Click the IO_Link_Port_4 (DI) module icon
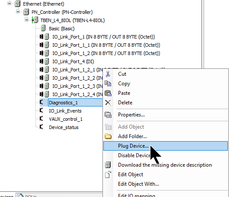This screenshot has height=197, width=246. coord(47,61)
